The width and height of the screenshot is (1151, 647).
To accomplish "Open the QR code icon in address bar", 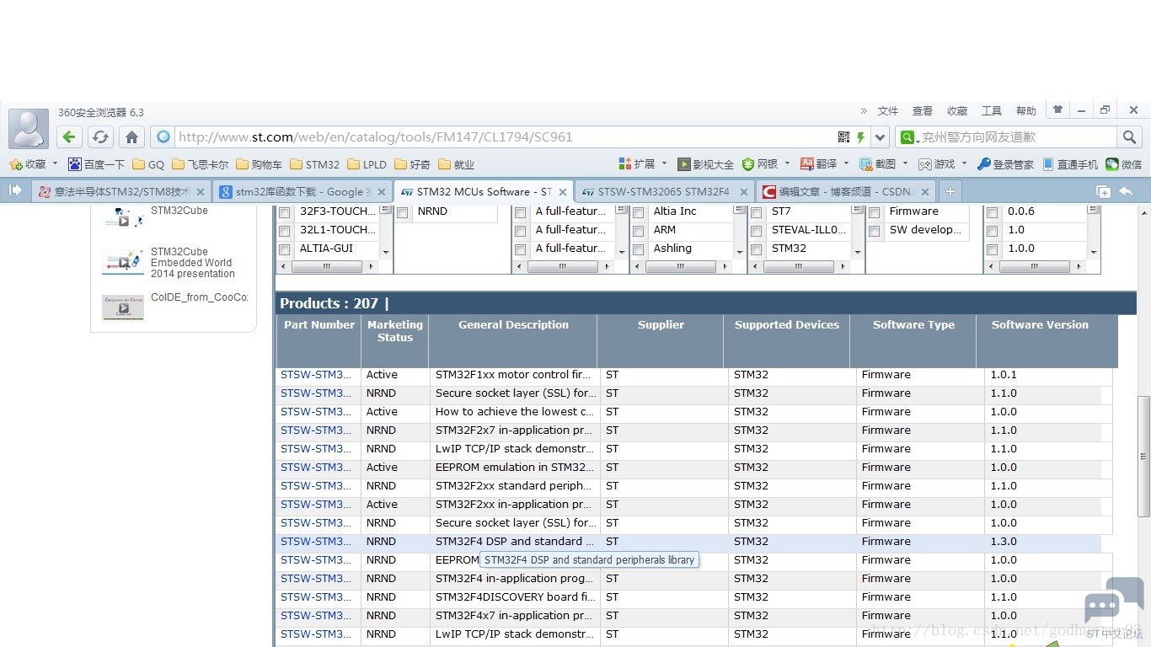I will click(843, 137).
